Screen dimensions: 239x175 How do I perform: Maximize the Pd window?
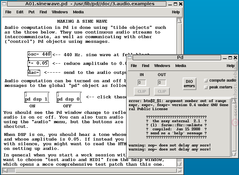coord(230,58)
